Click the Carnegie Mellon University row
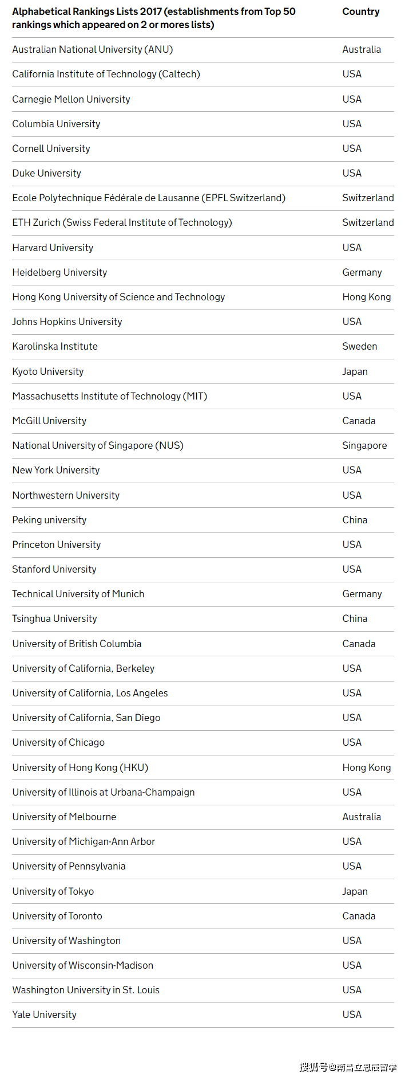Viewport: 405px width, 1077px height. tap(72, 100)
